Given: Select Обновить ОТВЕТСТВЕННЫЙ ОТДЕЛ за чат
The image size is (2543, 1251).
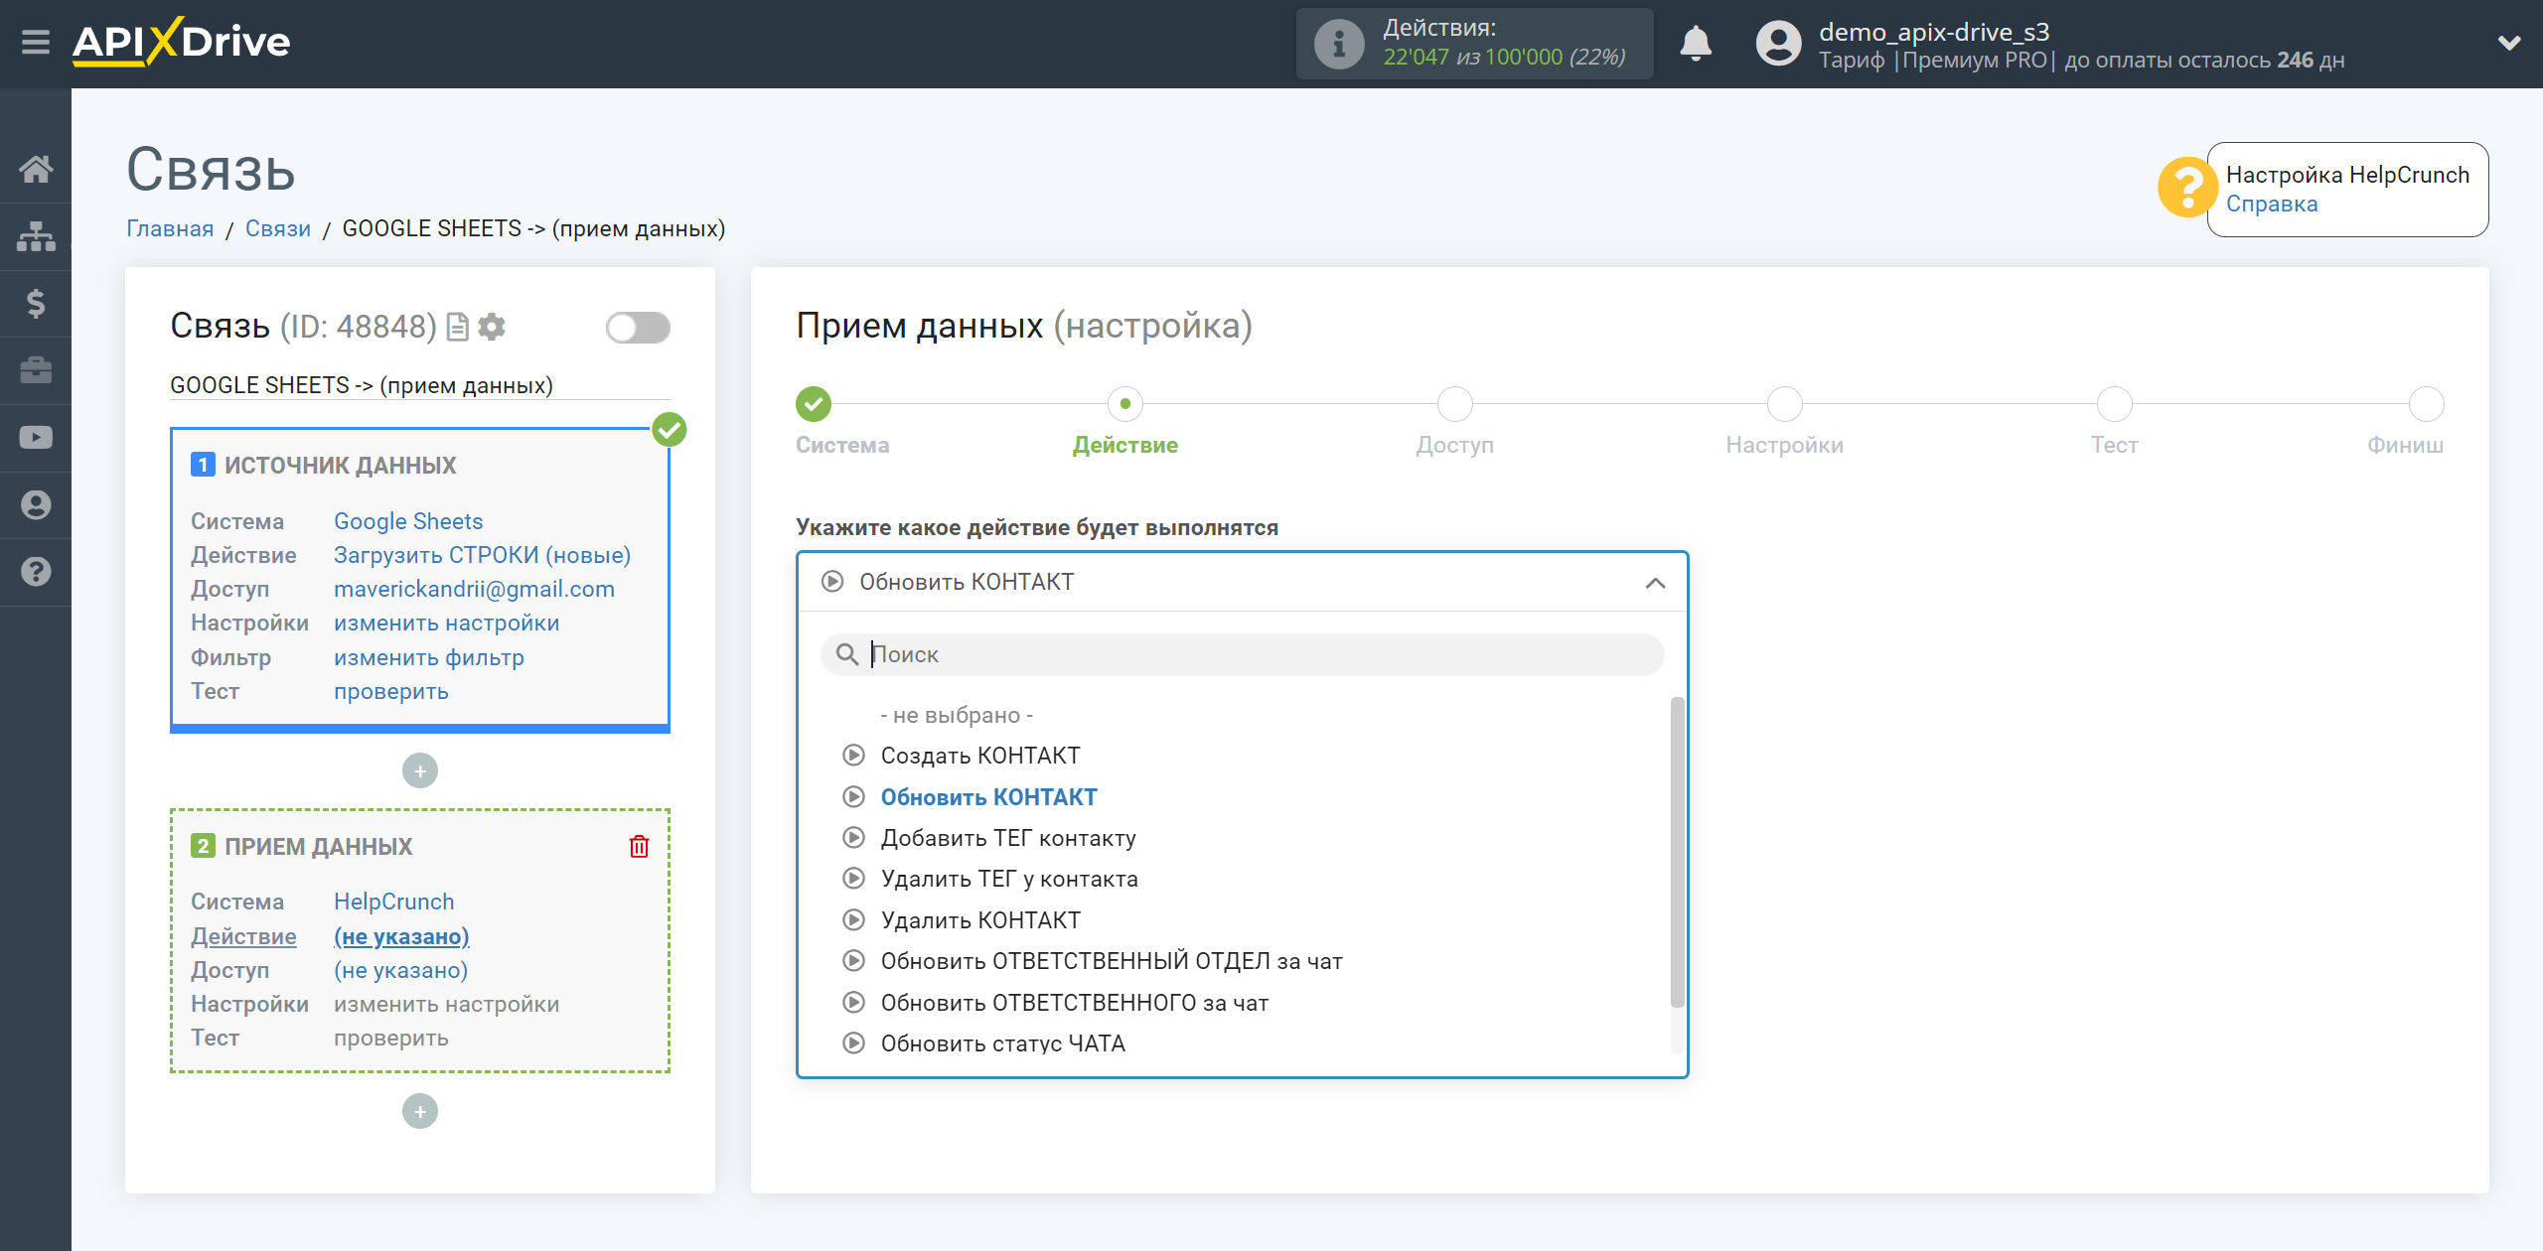Looking at the screenshot, I should [x=1111, y=961].
